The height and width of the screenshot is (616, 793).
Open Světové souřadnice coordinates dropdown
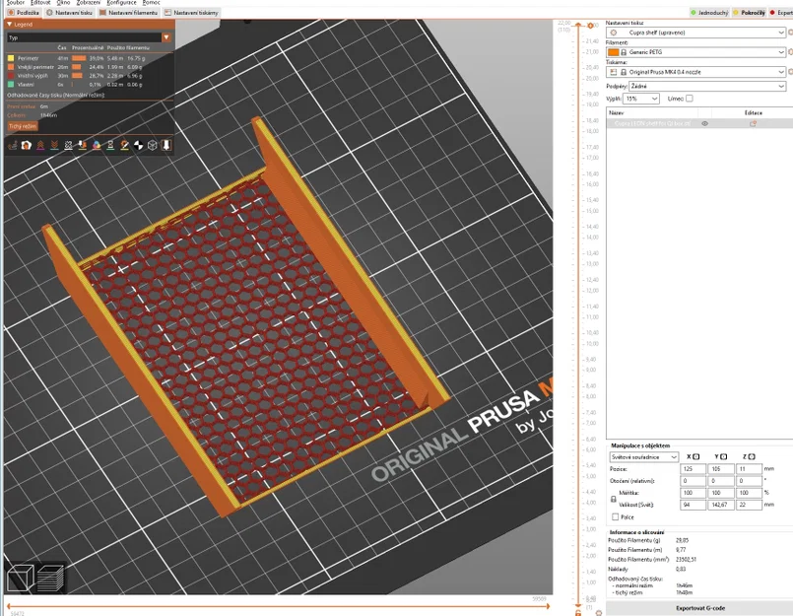[643, 457]
